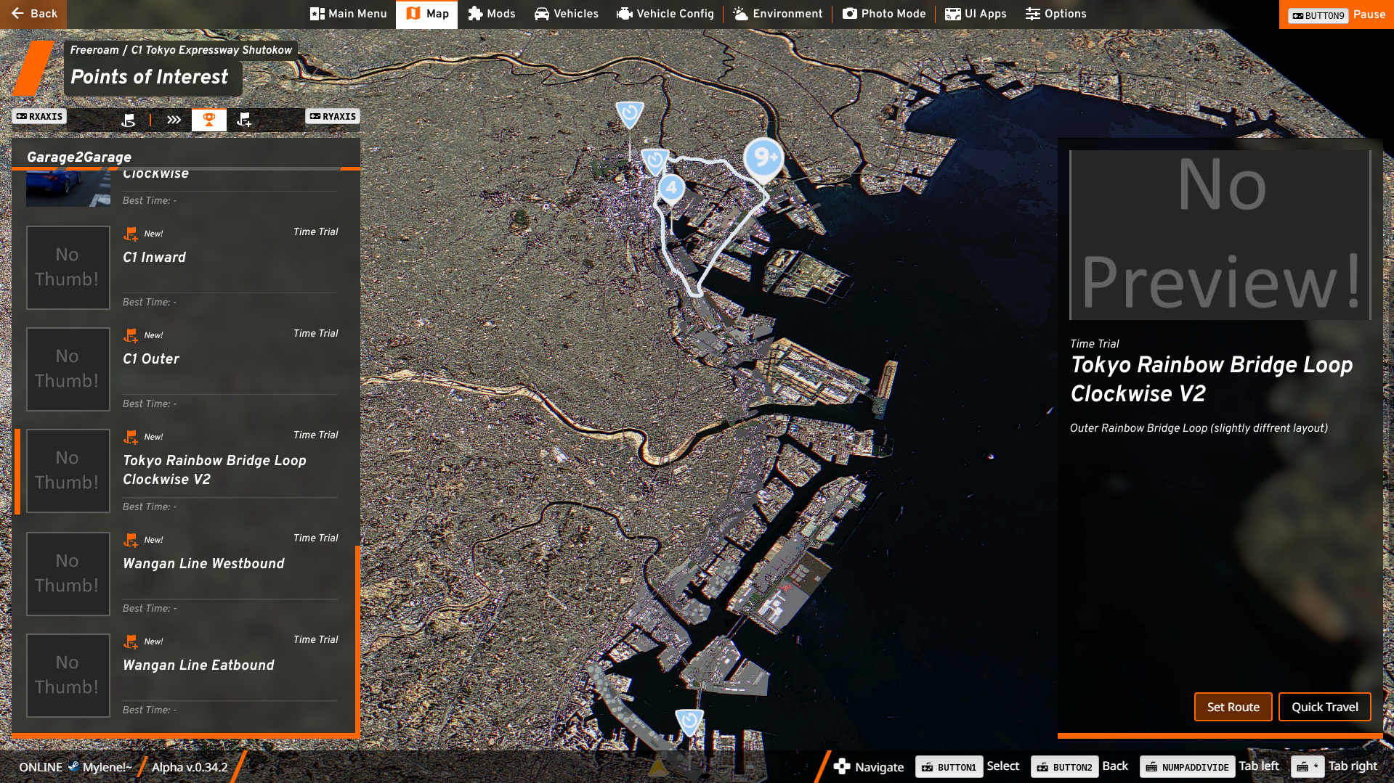Viewport: 1394px width, 783px height.
Task: Open the Mods menu
Action: pyautogui.click(x=491, y=14)
